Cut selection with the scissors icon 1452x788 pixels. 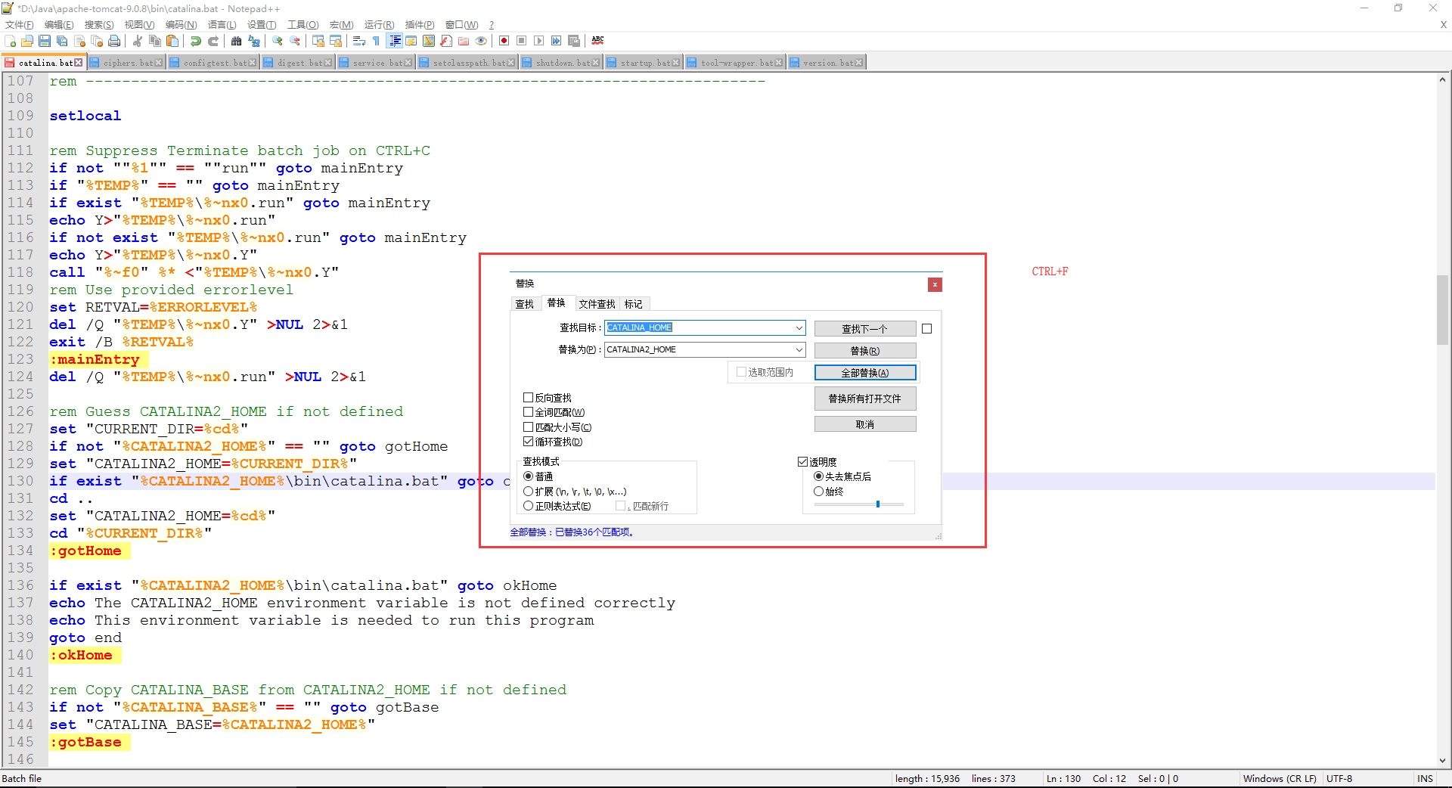click(138, 41)
